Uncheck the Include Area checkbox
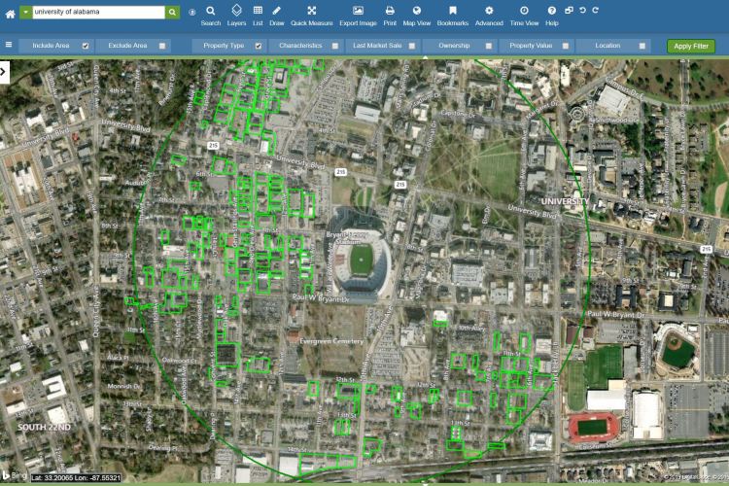The width and height of the screenshot is (729, 486). [x=86, y=46]
